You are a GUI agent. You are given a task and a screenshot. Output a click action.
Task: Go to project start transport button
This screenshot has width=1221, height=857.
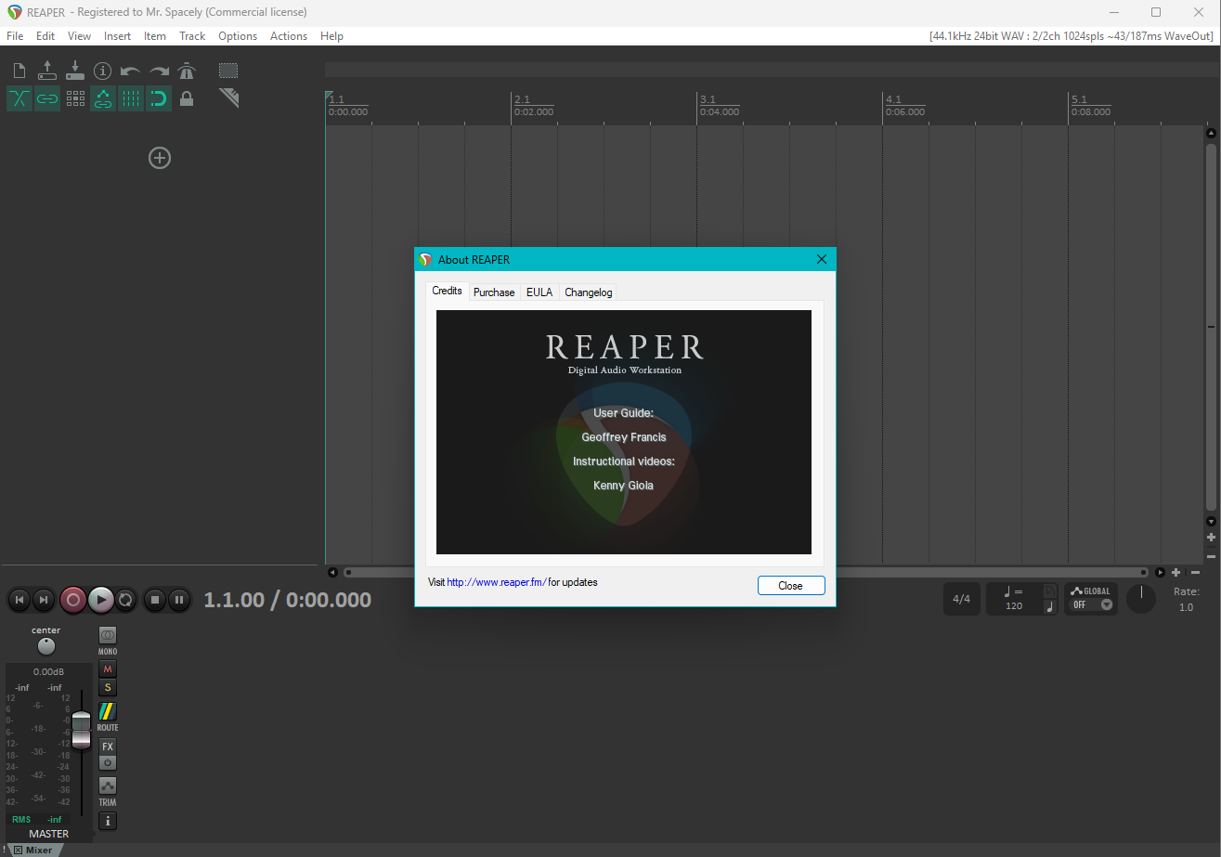pos(19,600)
